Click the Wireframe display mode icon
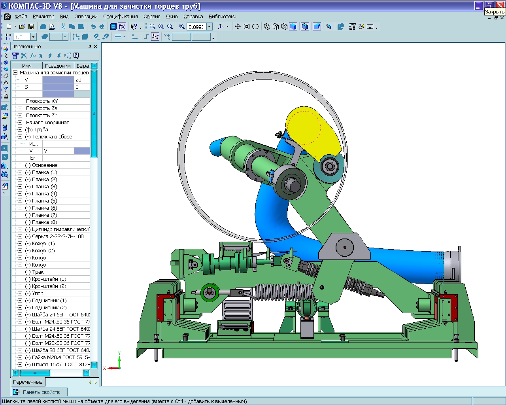The height and width of the screenshot is (405, 506). pyautogui.click(x=267, y=26)
